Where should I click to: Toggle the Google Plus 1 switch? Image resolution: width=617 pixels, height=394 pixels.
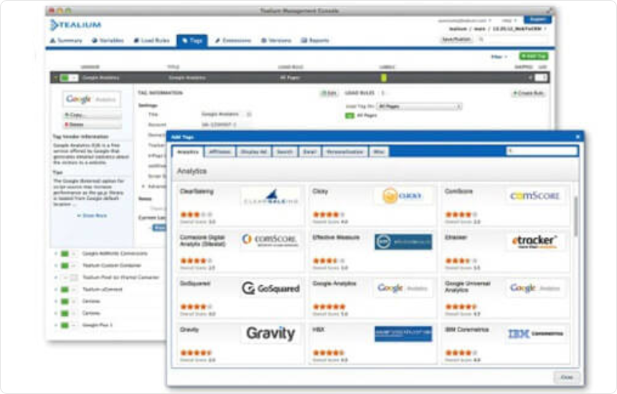click(x=70, y=325)
